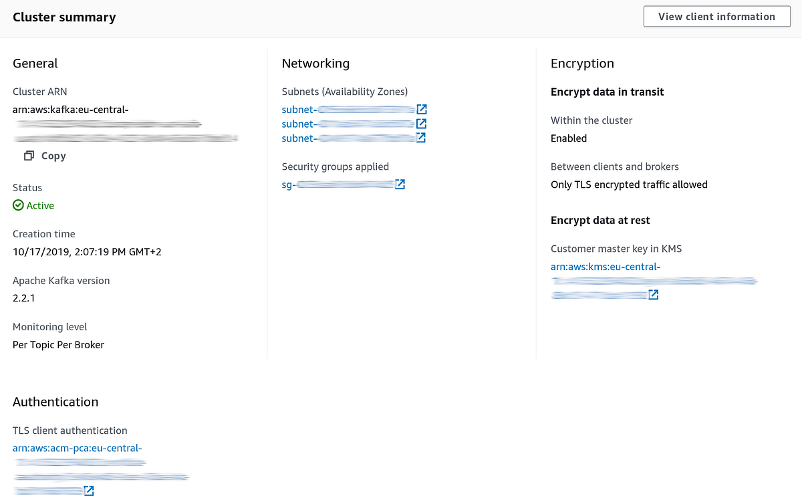Open the first subnet in a new tab
802x500 pixels.
(421, 109)
